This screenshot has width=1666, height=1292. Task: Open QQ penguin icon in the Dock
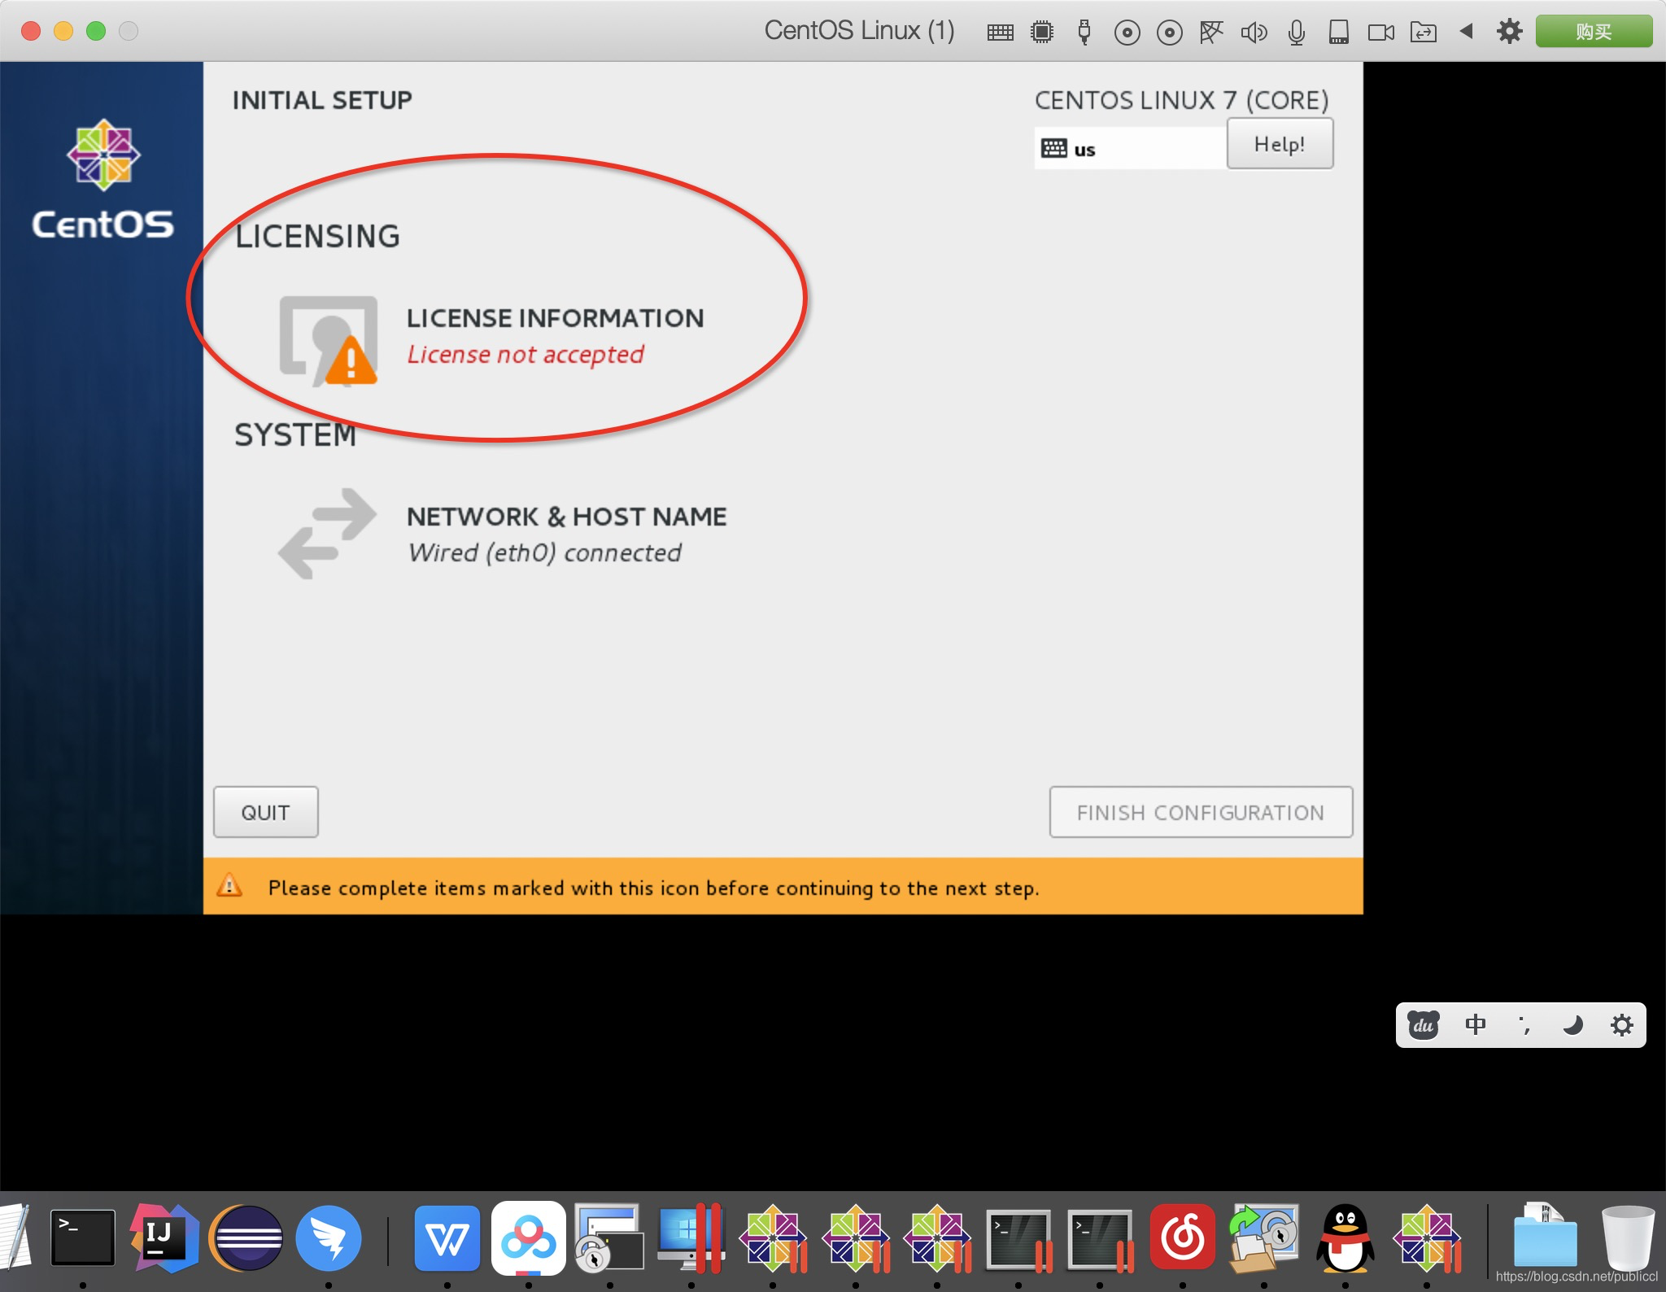tap(1345, 1238)
